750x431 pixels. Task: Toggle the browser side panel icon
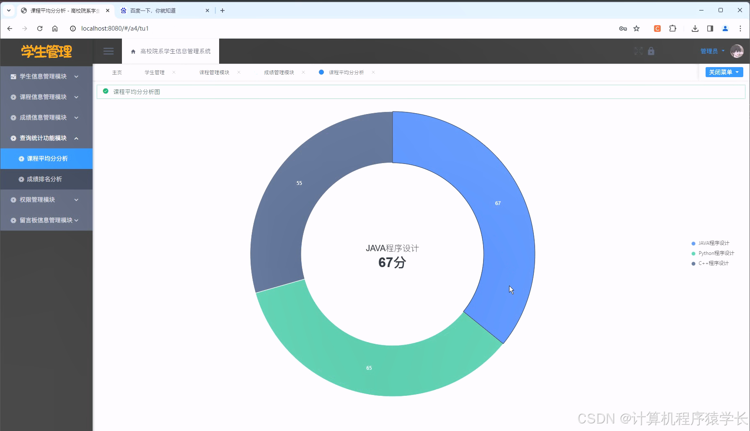point(710,29)
